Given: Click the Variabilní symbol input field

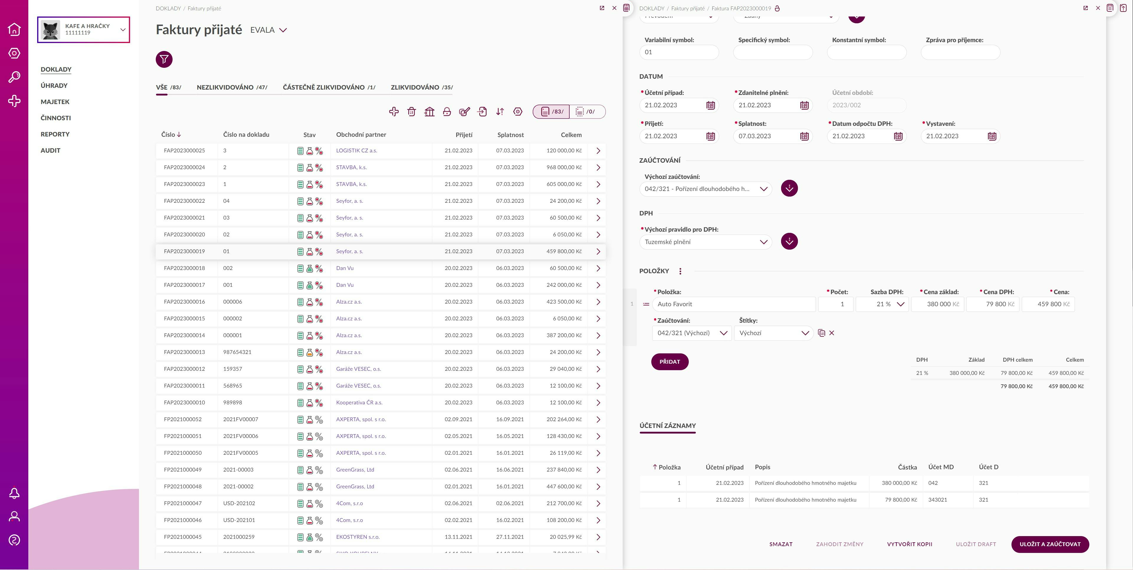Looking at the screenshot, I should (679, 52).
